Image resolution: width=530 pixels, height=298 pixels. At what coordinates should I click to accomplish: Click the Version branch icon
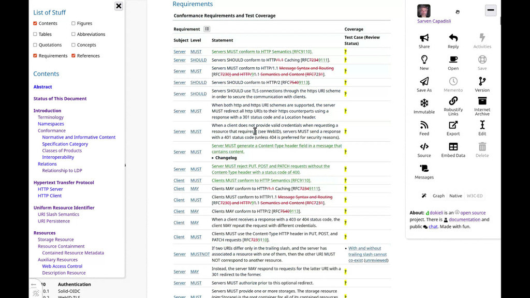(482, 81)
